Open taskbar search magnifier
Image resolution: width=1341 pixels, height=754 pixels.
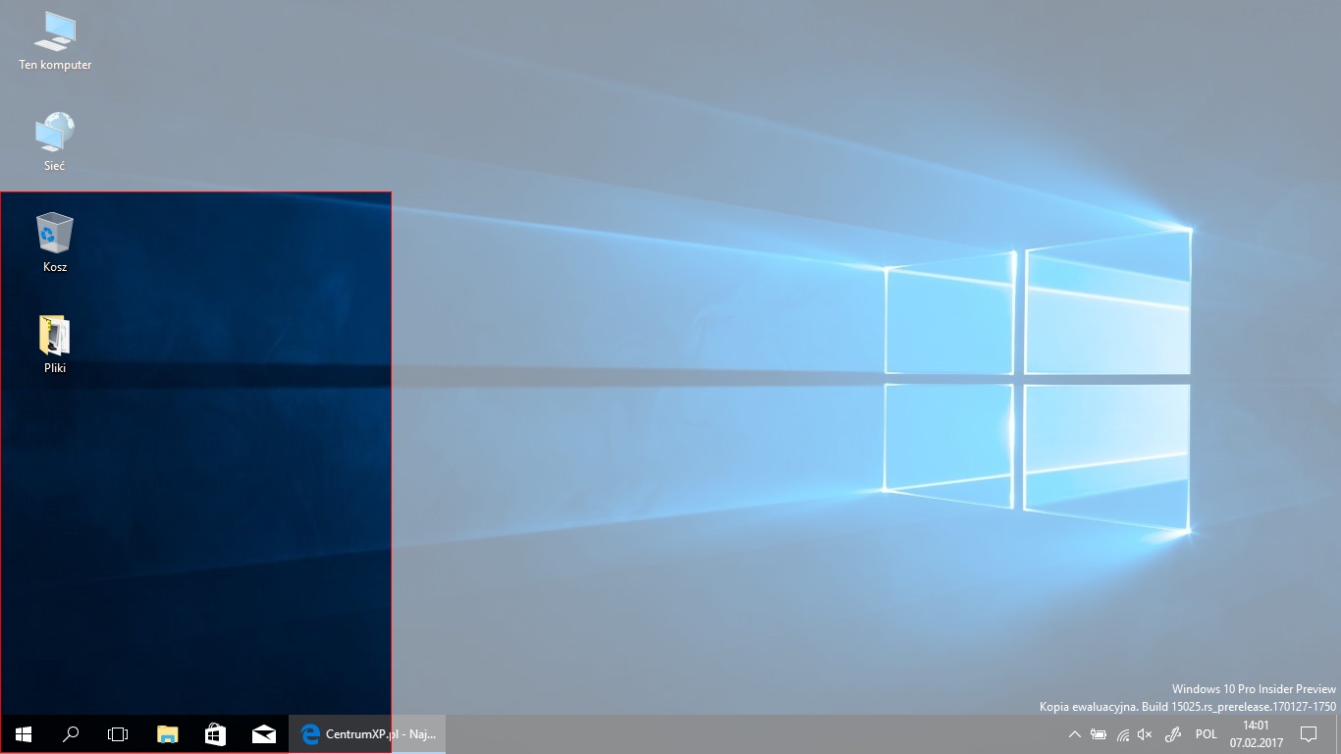[71, 734]
